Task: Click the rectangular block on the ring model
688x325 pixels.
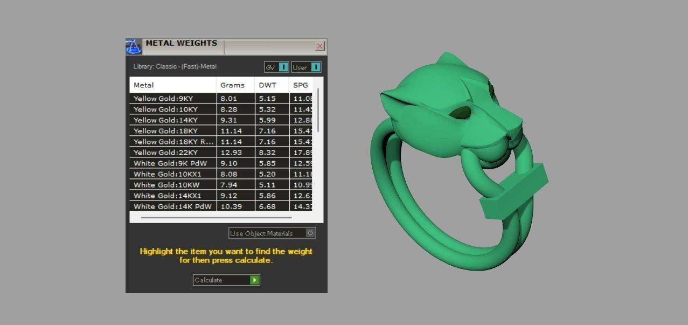Action: tap(513, 191)
